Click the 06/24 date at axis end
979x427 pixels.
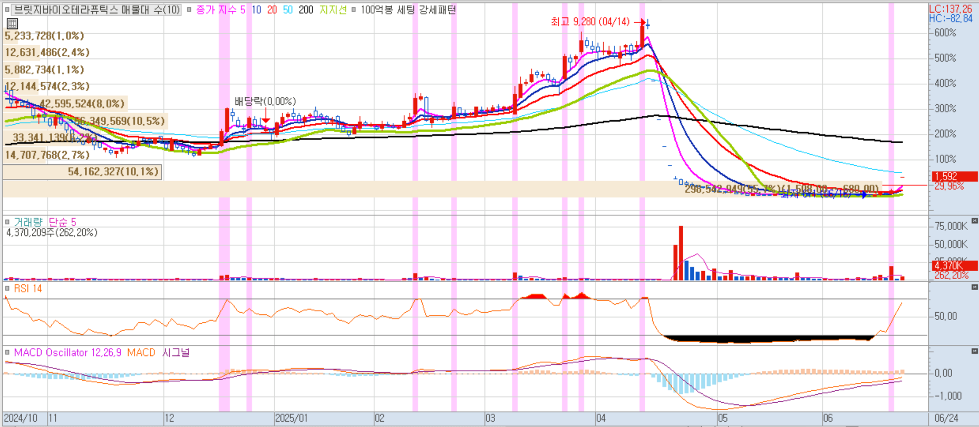[947, 419]
